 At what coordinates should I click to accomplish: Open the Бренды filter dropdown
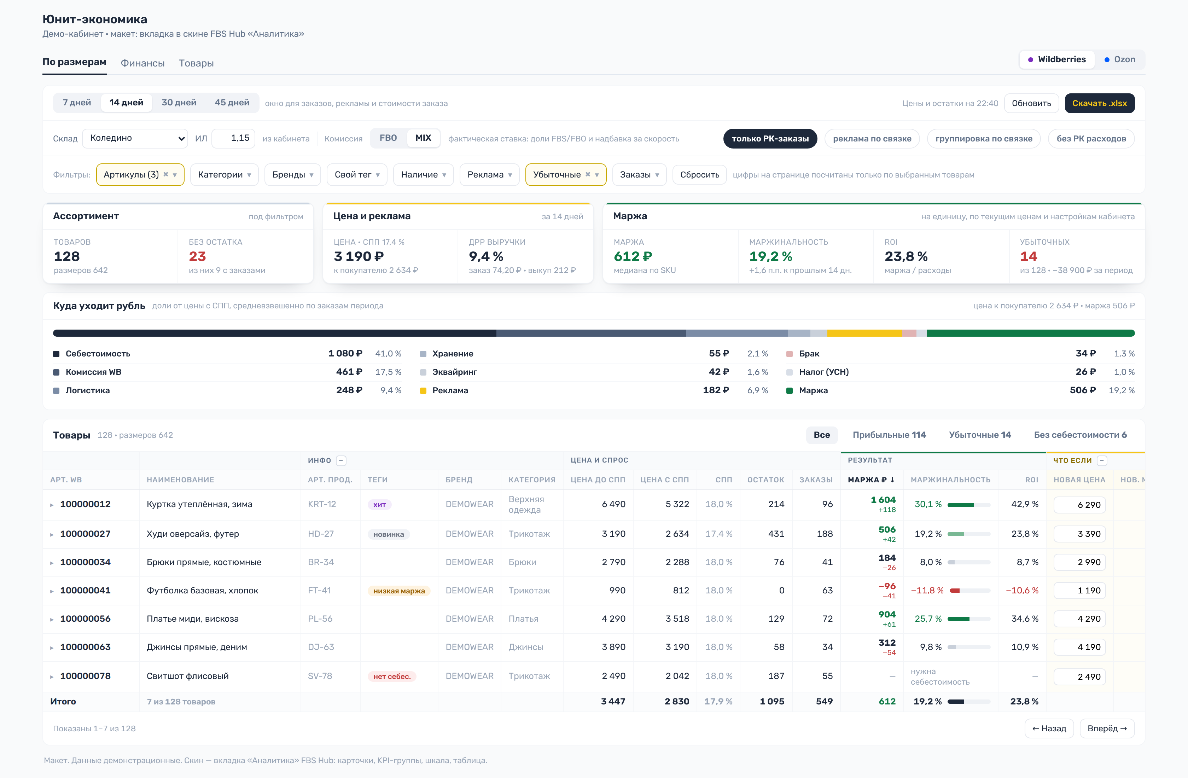coord(292,175)
